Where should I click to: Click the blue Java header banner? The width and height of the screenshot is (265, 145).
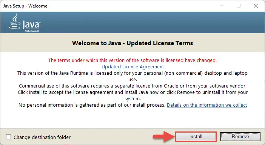click(132, 23)
